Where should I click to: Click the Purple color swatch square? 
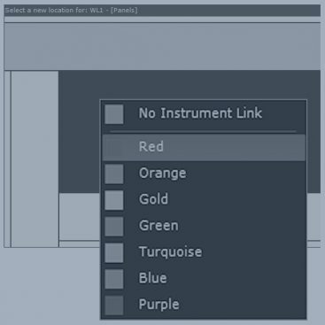pyautogui.click(x=114, y=306)
